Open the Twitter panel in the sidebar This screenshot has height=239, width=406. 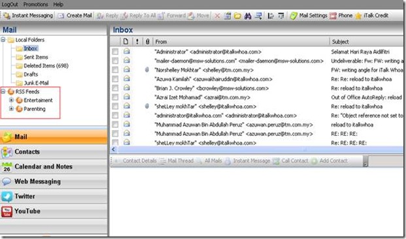pos(54,197)
